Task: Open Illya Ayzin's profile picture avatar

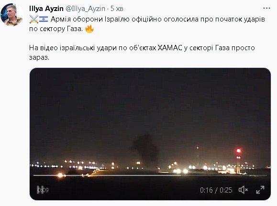Action: pyautogui.click(x=11, y=15)
